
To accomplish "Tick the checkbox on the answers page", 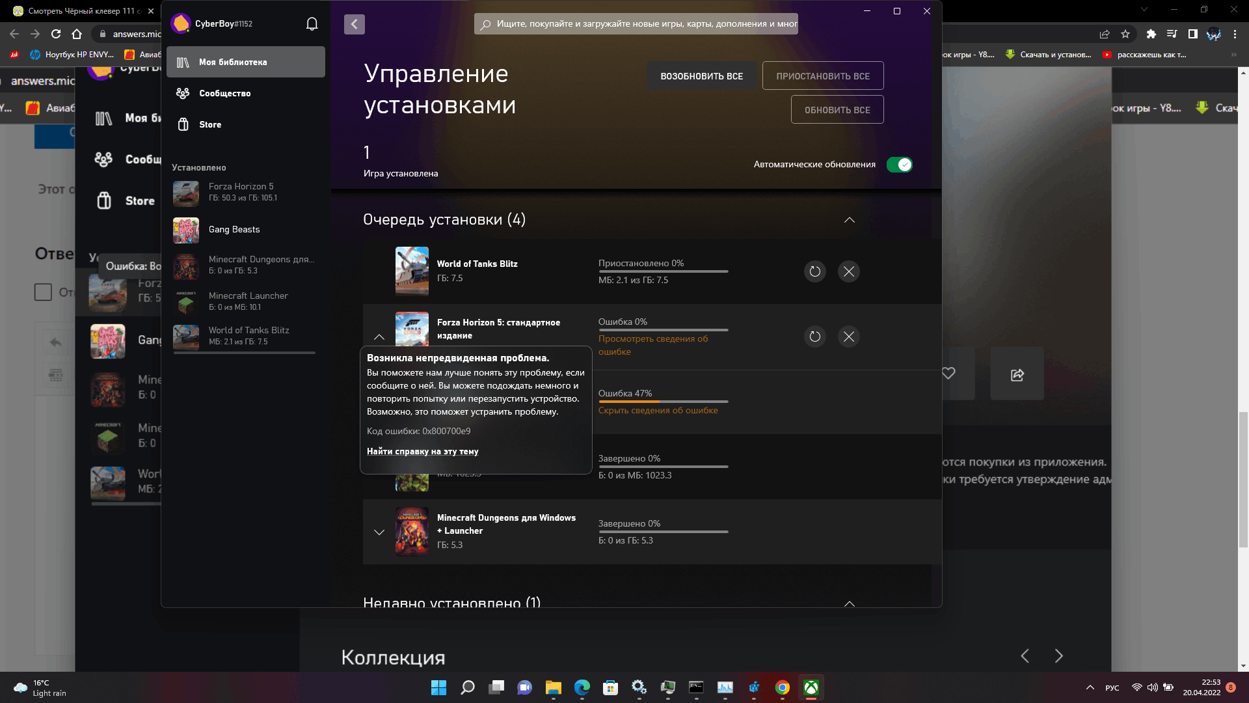I will 43,292.
